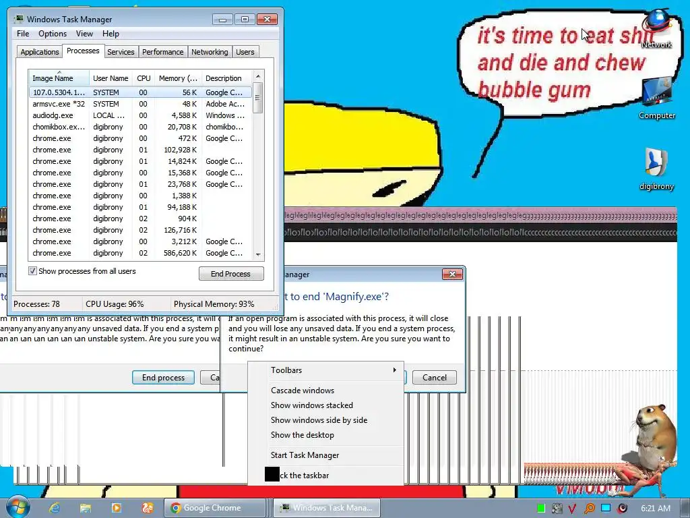Click the 6:21 AM system clock
The width and height of the screenshot is (690, 518).
[656, 509]
